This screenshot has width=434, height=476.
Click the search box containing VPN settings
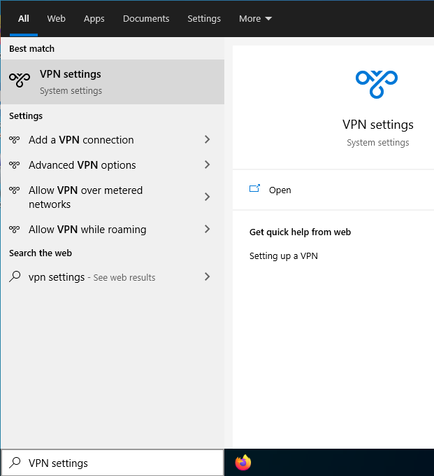point(113,463)
